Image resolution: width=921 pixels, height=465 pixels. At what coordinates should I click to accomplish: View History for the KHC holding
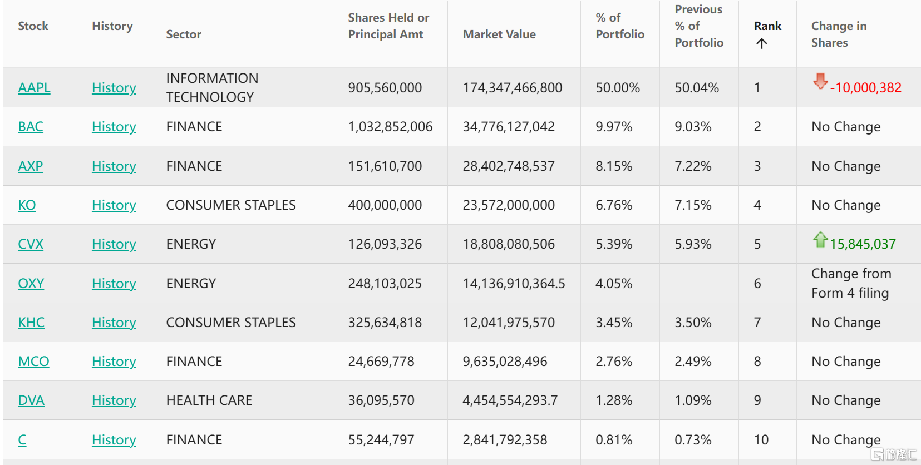114,323
